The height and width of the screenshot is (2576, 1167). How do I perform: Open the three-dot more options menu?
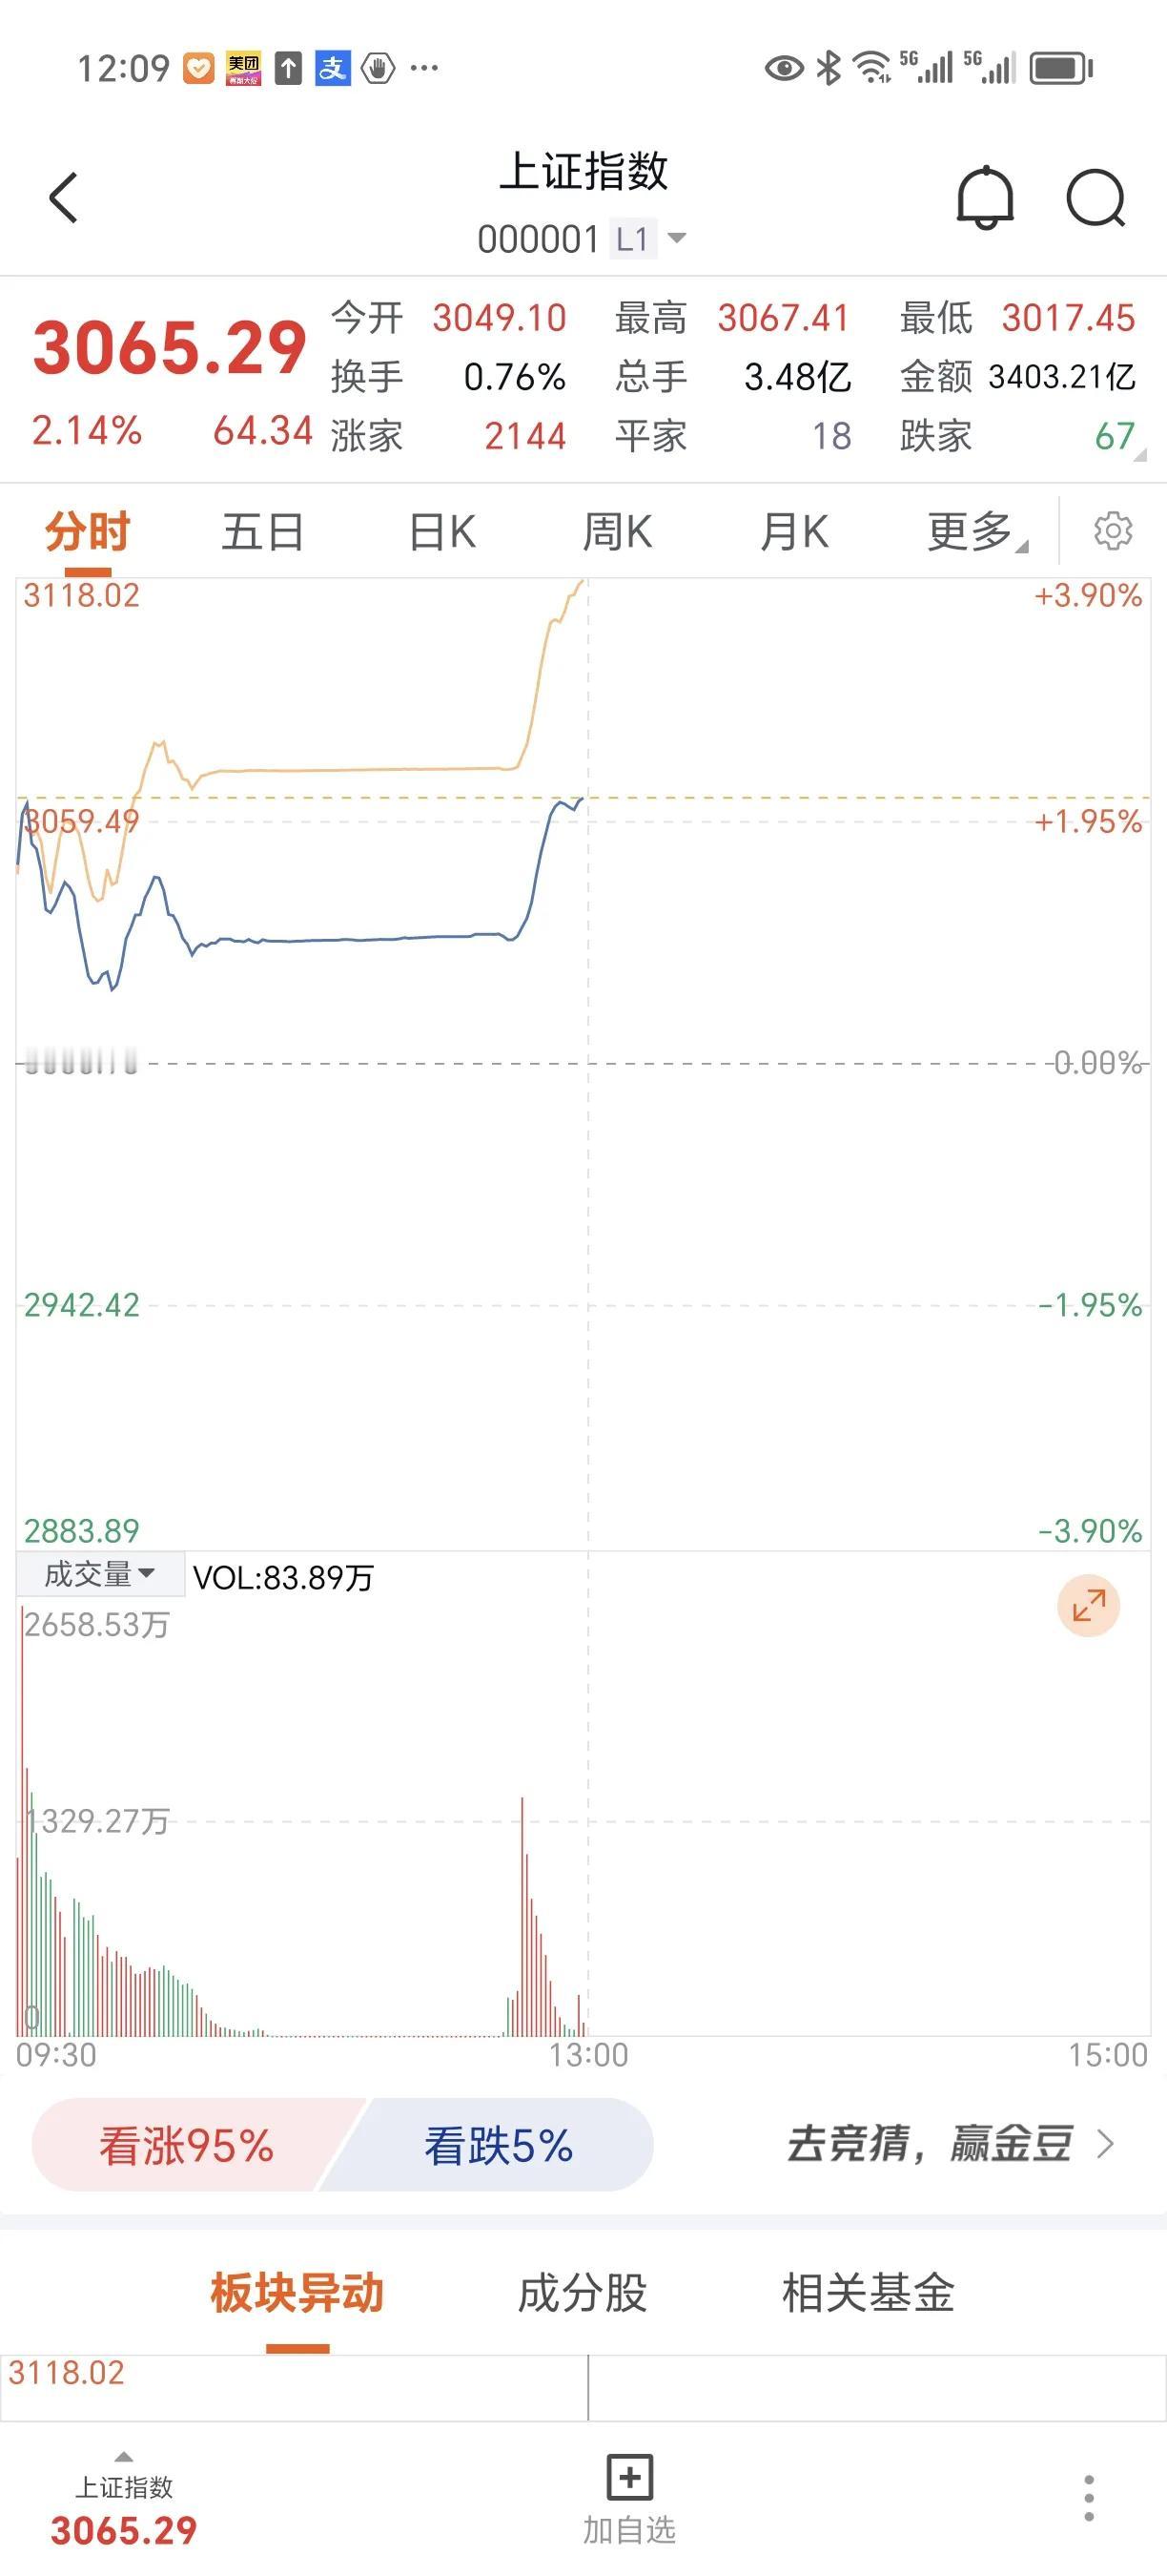[x=1089, y=2496]
